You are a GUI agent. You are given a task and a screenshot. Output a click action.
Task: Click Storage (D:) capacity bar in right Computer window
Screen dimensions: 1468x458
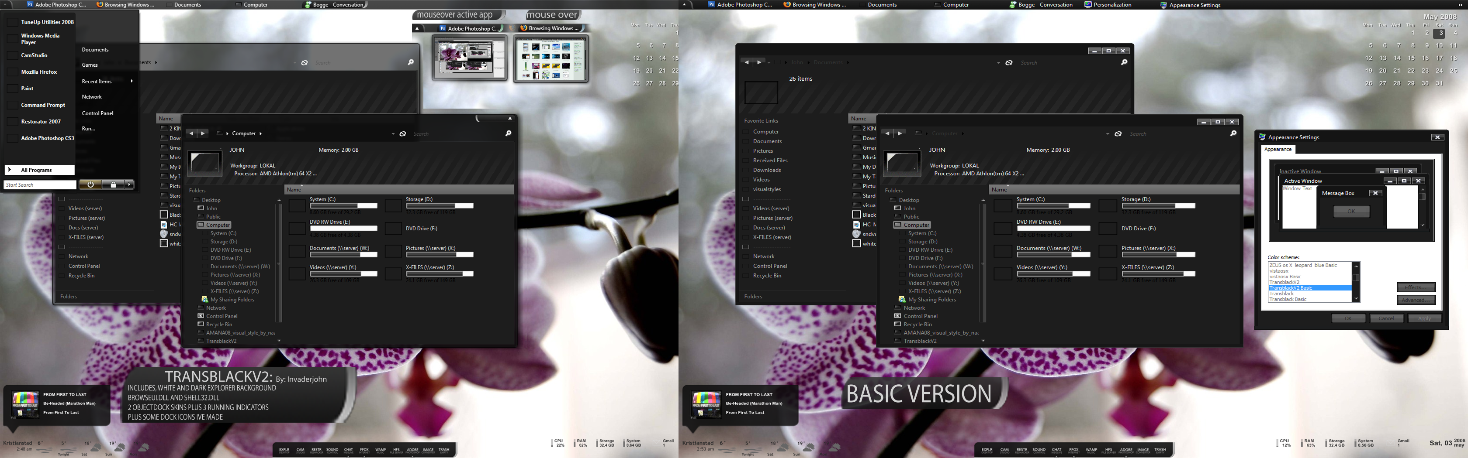1158,205
